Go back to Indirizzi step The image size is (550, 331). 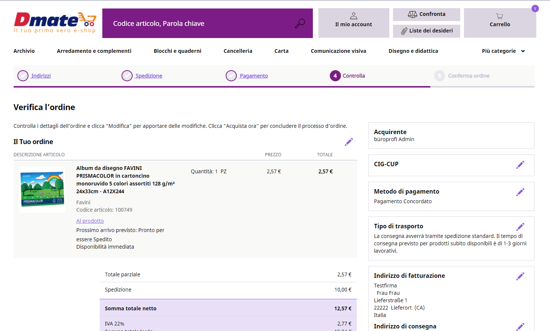click(41, 76)
